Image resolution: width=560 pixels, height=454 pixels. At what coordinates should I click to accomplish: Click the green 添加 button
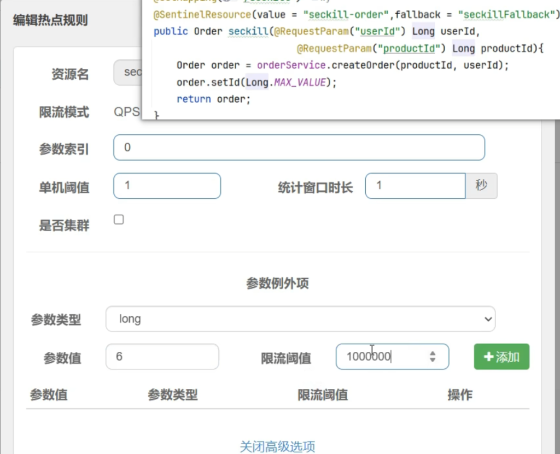point(501,357)
